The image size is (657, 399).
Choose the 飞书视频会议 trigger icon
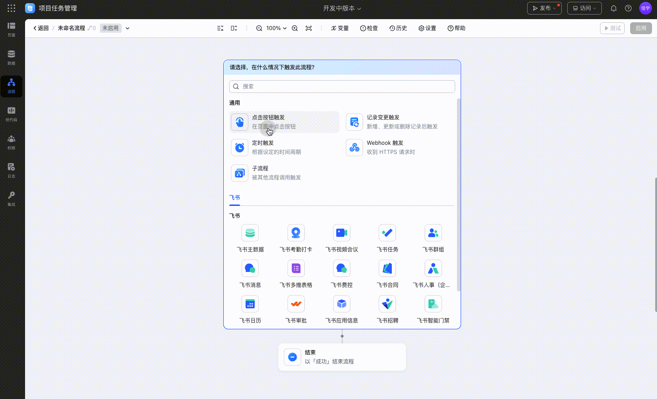tap(342, 233)
